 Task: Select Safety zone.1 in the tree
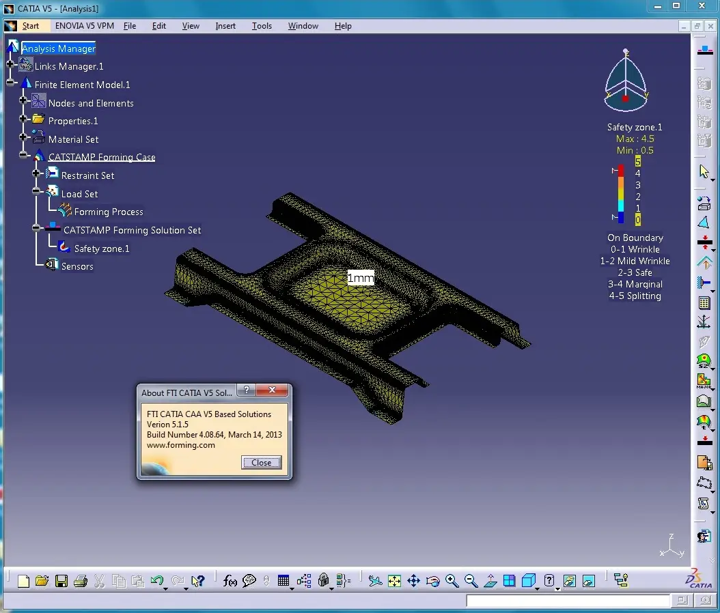pyautogui.click(x=102, y=248)
